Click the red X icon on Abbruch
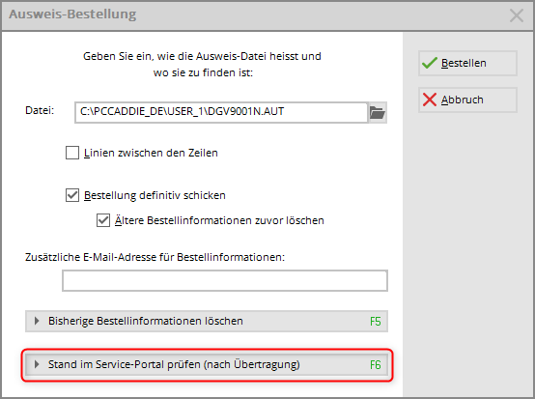The height and width of the screenshot is (399, 535). click(x=429, y=100)
